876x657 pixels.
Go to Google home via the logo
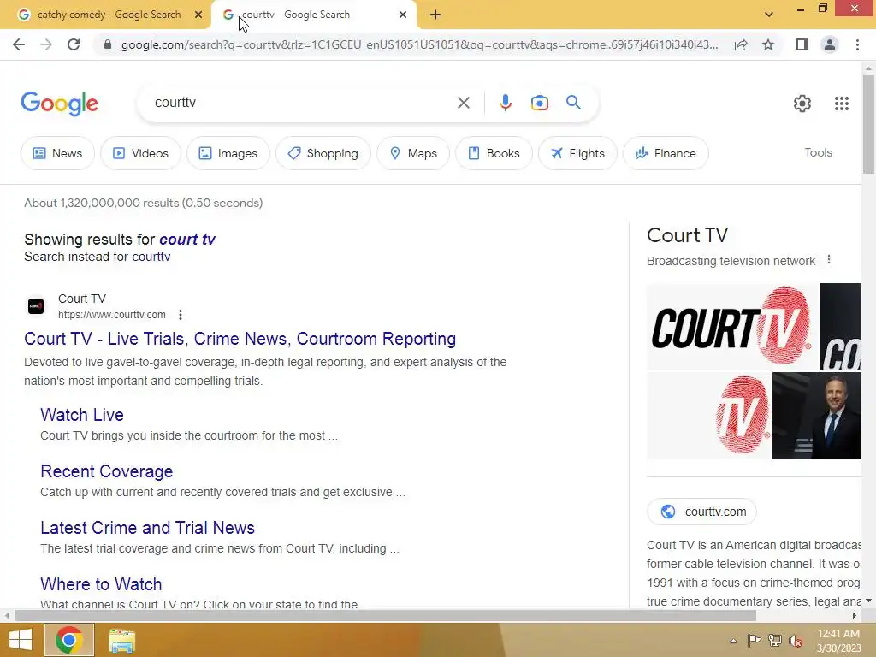pyautogui.click(x=59, y=104)
